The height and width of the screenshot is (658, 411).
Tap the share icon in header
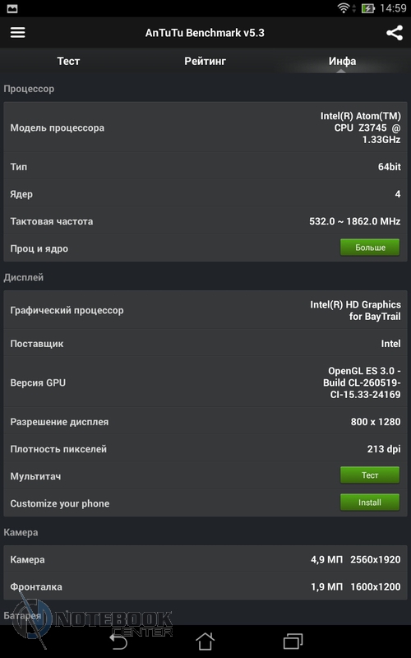(395, 33)
